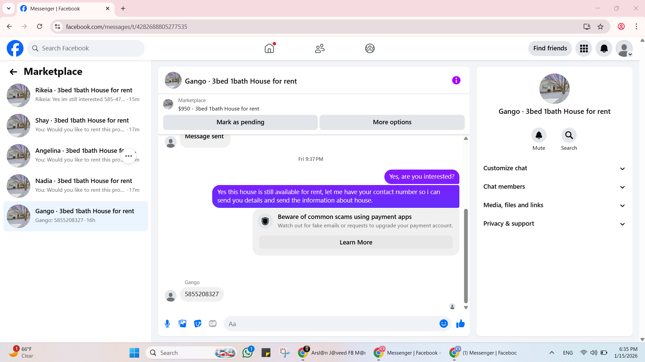The width and height of the screenshot is (645, 362).
Task: Click Learn More about scams
Action: coord(356,242)
